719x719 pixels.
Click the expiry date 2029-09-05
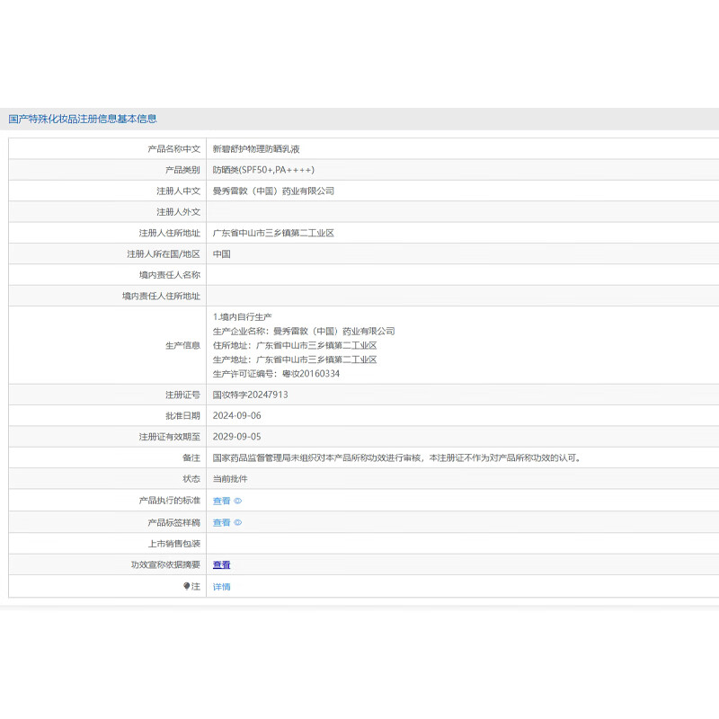tap(236, 437)
